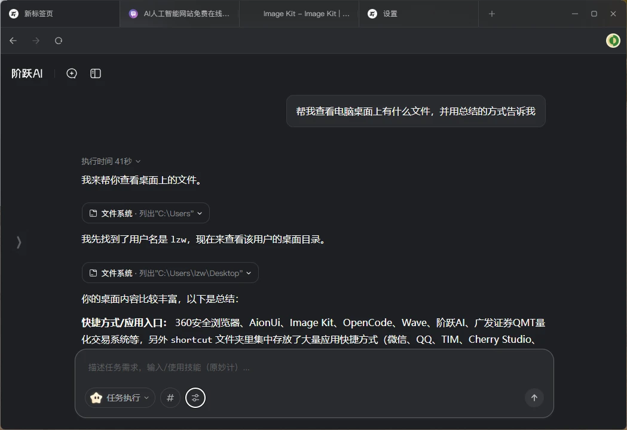Click the hashtag skill button
Image resolution: width=627 pixels, height=430 pixels.
pyautogui.click(x=170, y=398)
